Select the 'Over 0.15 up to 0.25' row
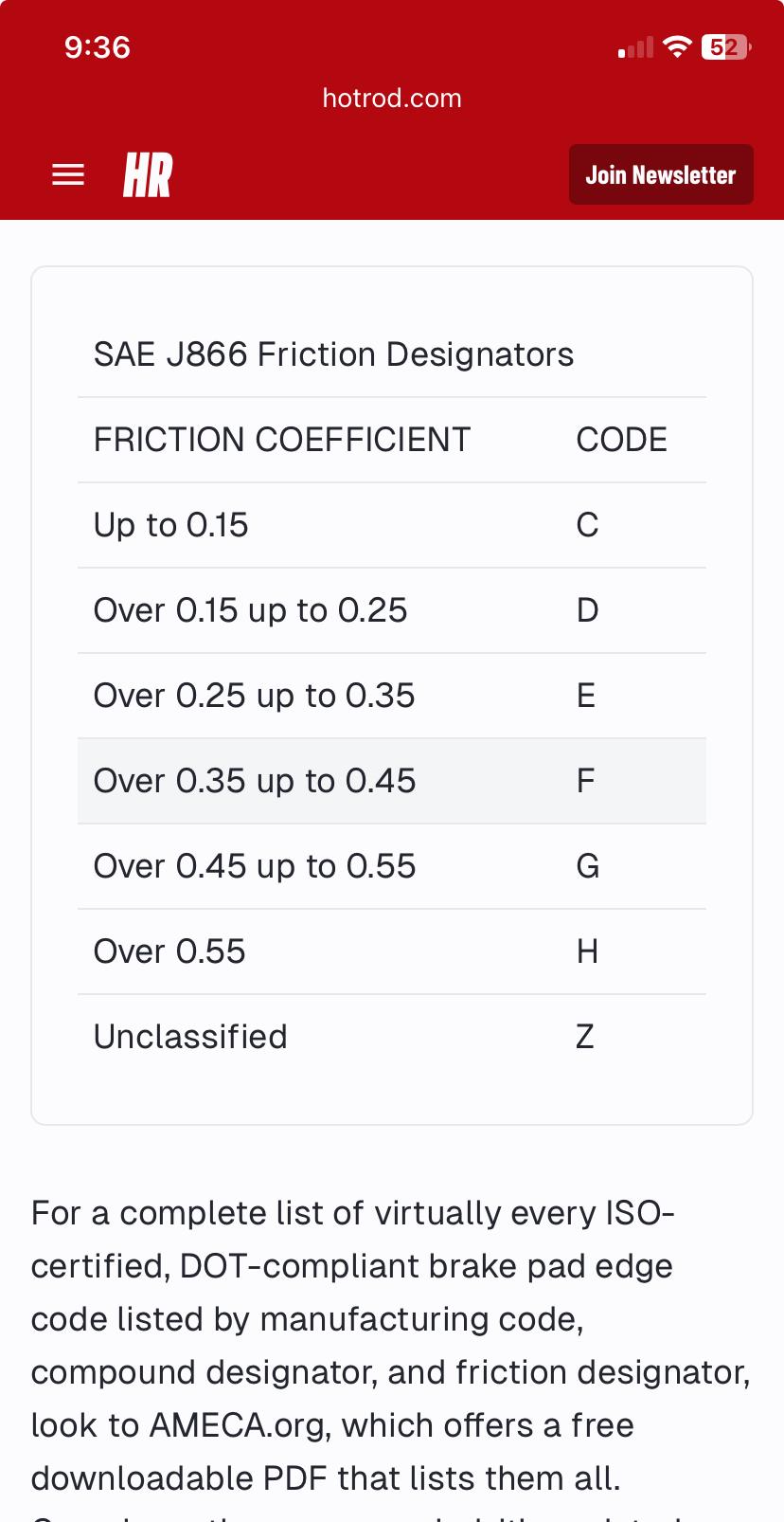Viewport: 784px width, 1522px height. point(392,610)
